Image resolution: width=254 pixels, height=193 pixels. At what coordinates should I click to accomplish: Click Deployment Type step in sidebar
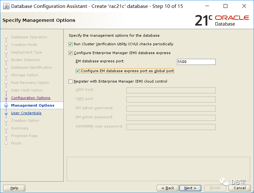click(27, 52)
